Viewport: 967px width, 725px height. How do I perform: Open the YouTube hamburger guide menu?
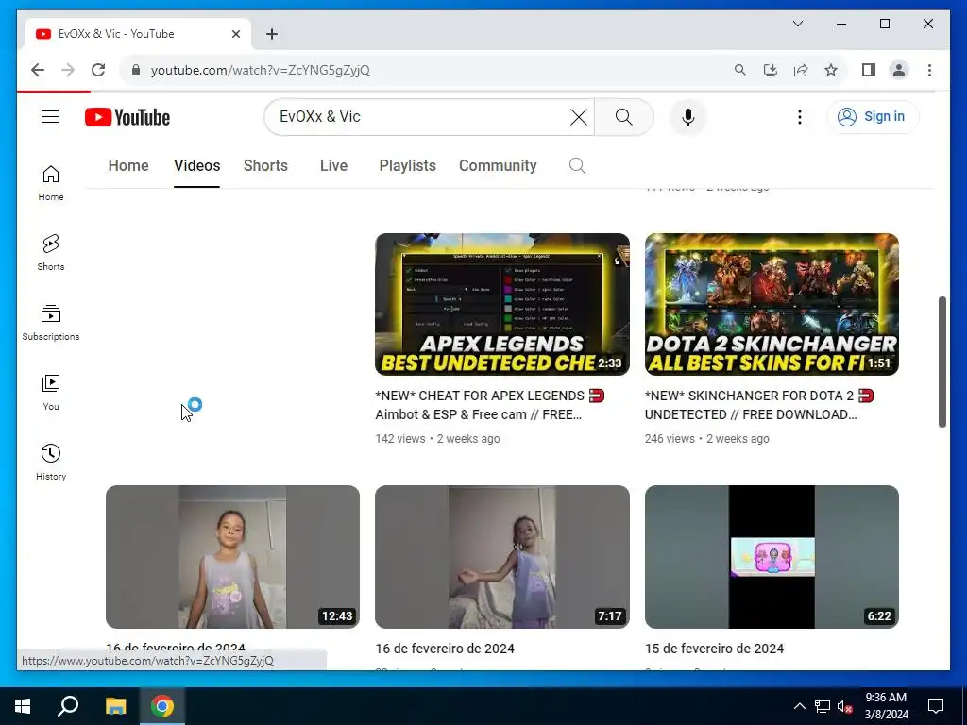pyautogui.click(x=51, y=116)
